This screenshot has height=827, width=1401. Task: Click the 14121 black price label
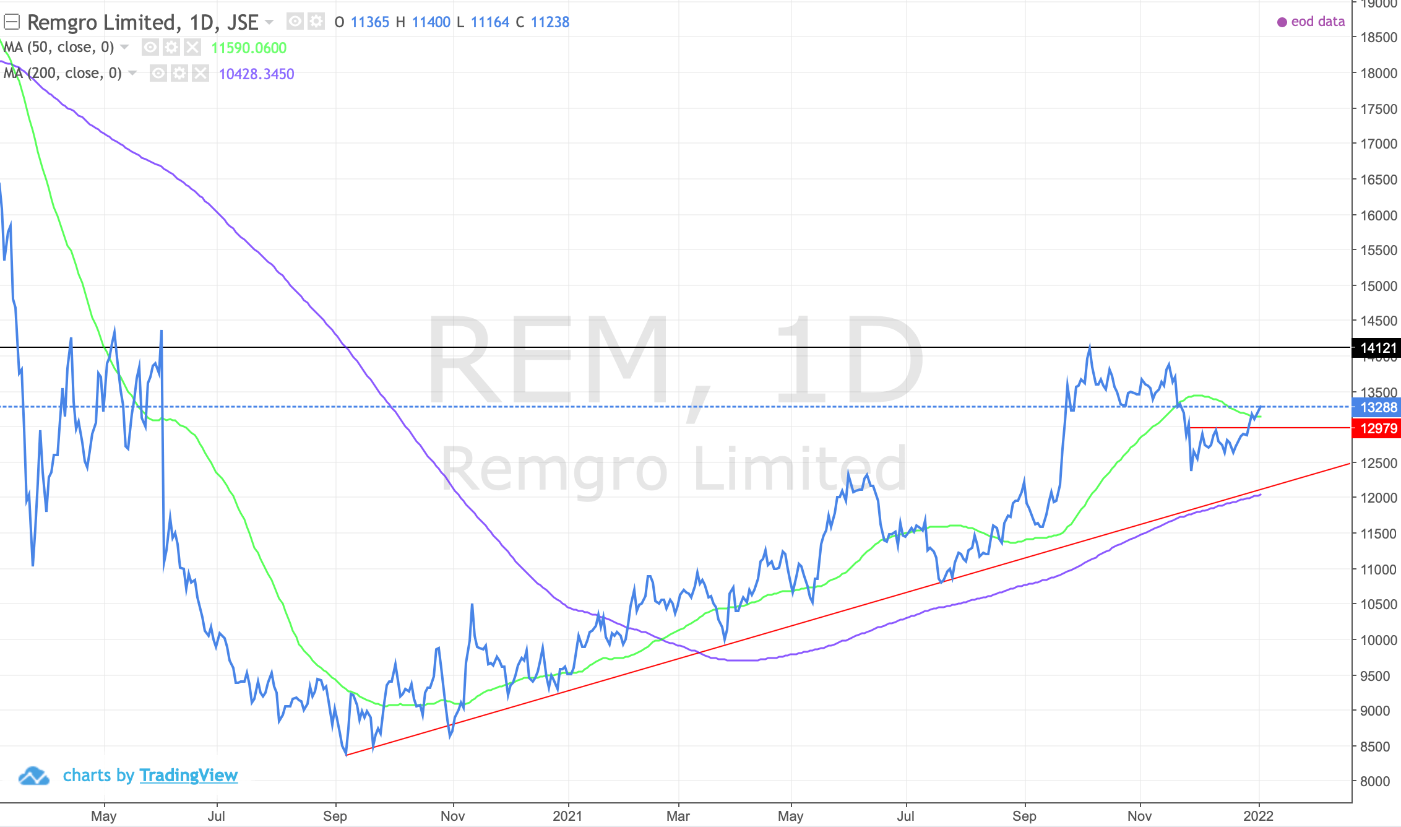pyautogui.click(x=1377, y=349)
